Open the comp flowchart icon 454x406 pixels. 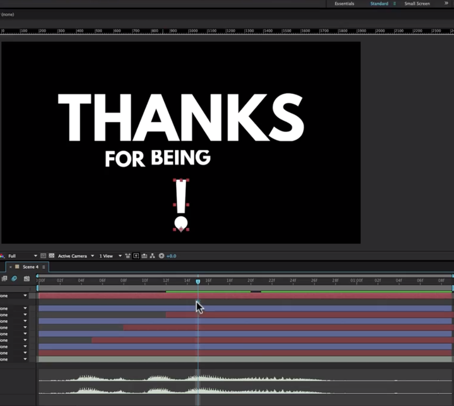point(152,256)
